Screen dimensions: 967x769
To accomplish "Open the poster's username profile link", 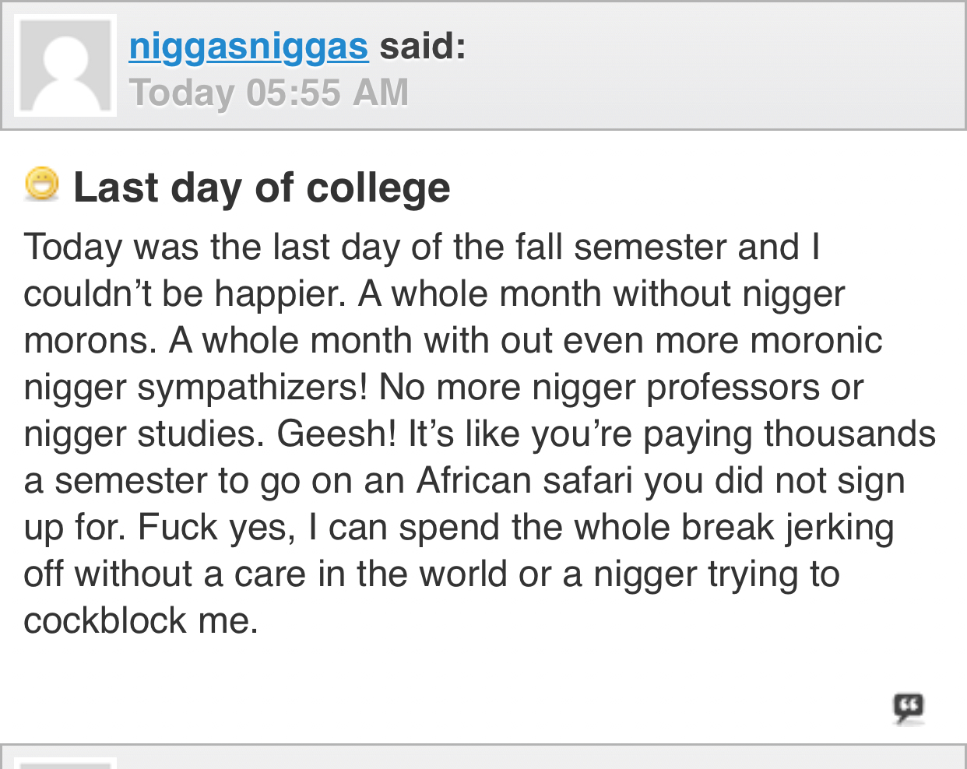I will (248, 47).
